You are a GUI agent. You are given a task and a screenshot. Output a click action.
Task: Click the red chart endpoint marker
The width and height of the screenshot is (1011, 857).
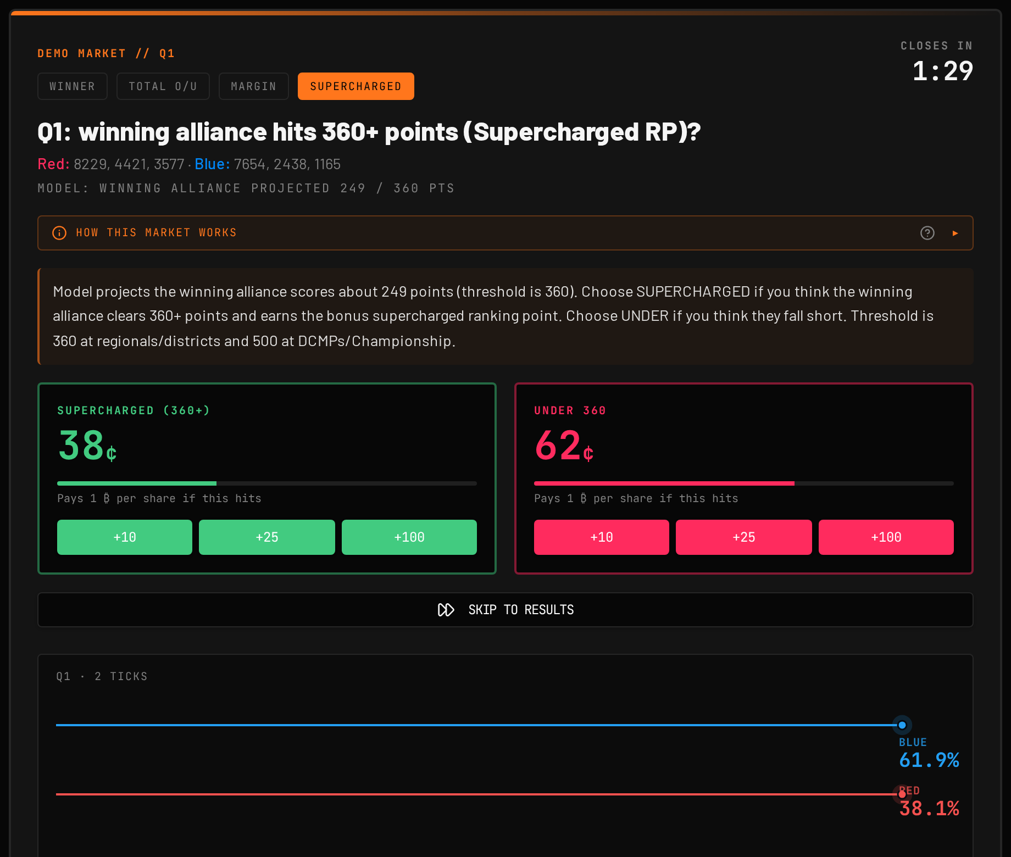(902, 794)
